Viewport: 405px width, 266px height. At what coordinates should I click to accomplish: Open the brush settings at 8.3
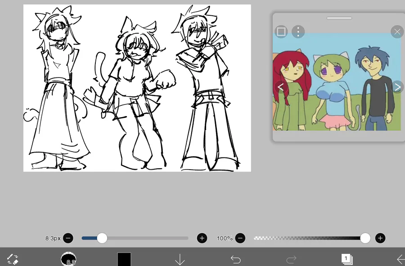point(68,259)
